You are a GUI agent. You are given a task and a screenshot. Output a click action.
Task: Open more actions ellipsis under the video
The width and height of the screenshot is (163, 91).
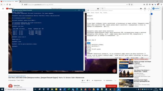(115, 80)
